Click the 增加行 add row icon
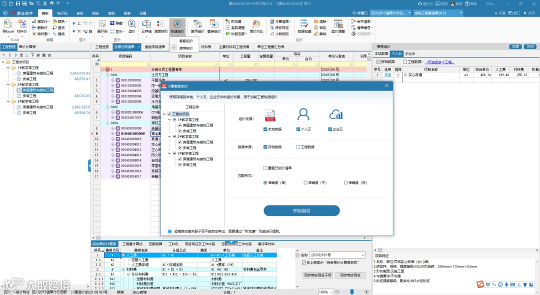Viewport: 540px width, 295px height. coord(34,21)
